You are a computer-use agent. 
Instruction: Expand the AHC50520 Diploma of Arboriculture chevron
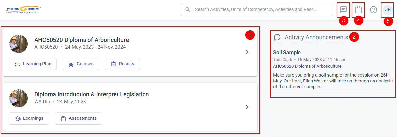point(247,52)
